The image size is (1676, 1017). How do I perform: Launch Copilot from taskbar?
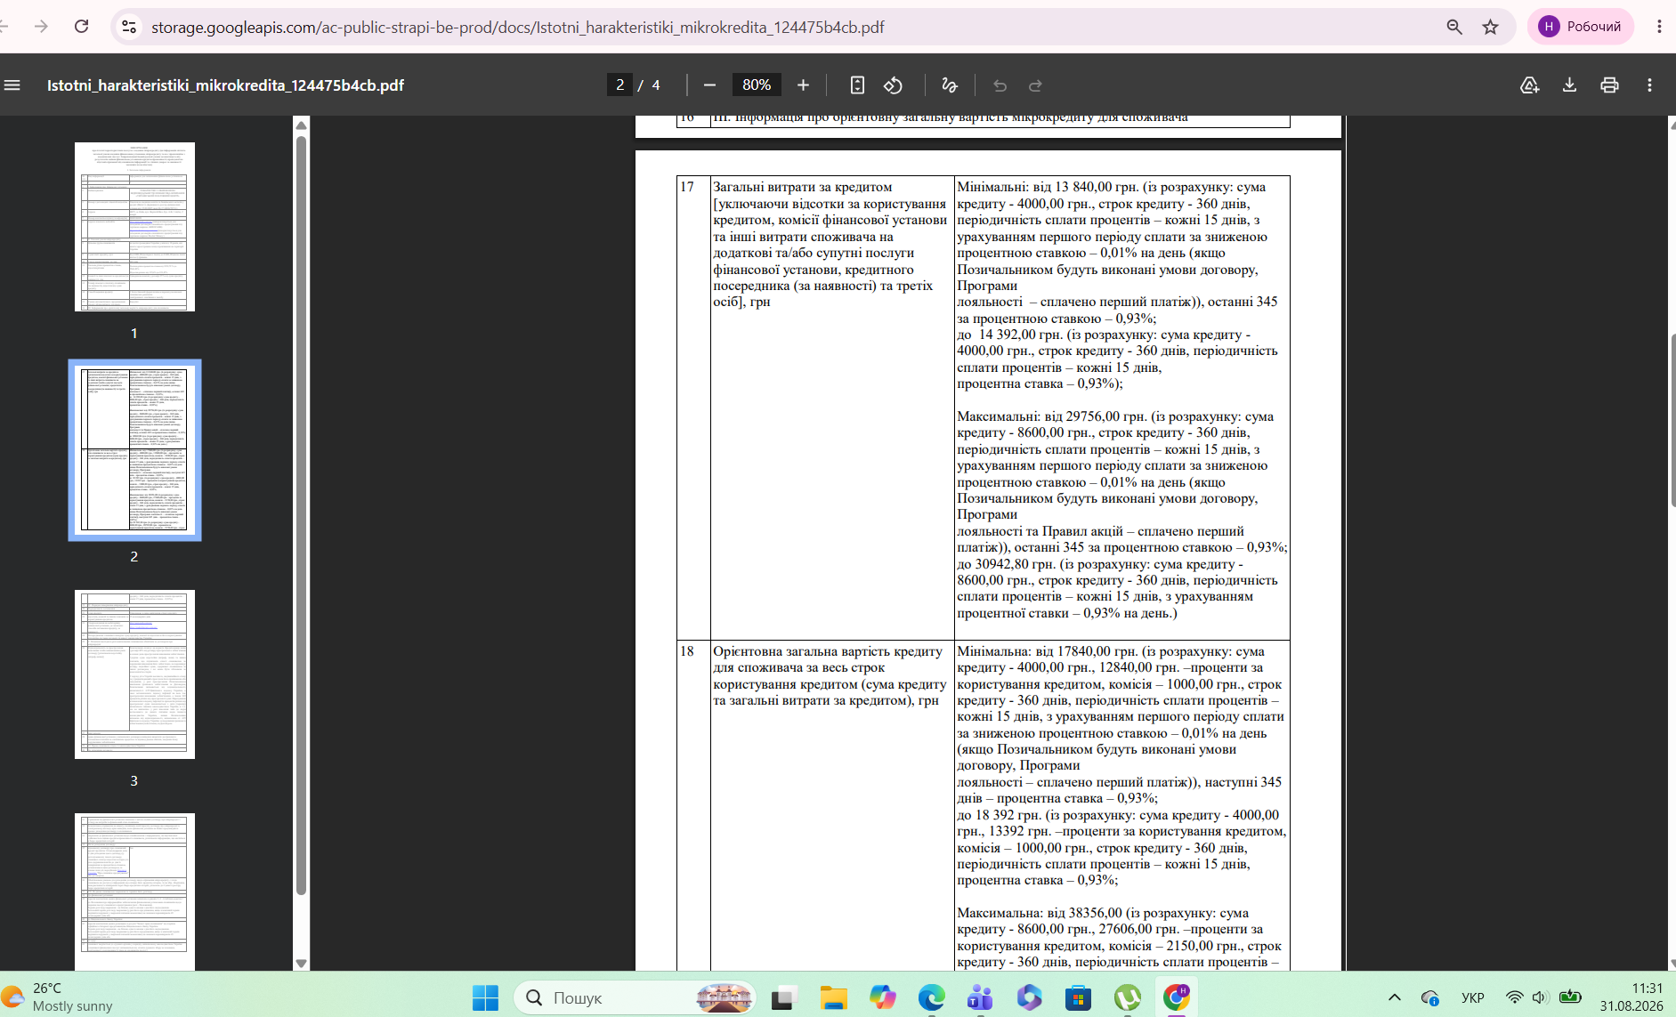click(x=883, y=998)
